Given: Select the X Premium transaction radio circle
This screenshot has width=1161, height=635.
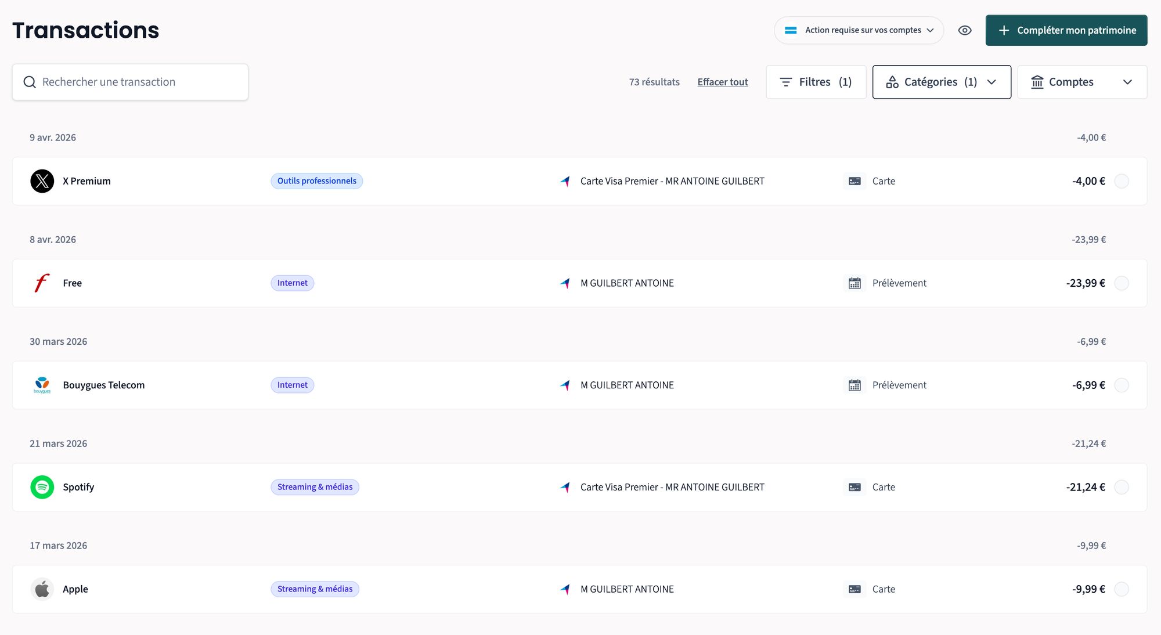Looking at the screenshot, I should click(x=1122, y=181).
